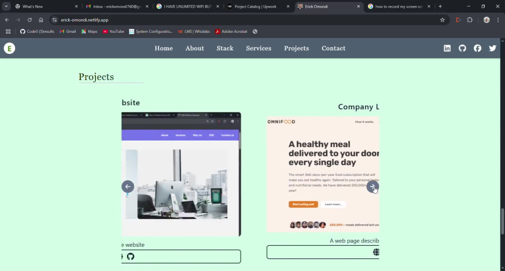Open the YouTube bookmark
505x271 pixels.
coord(113,31)
